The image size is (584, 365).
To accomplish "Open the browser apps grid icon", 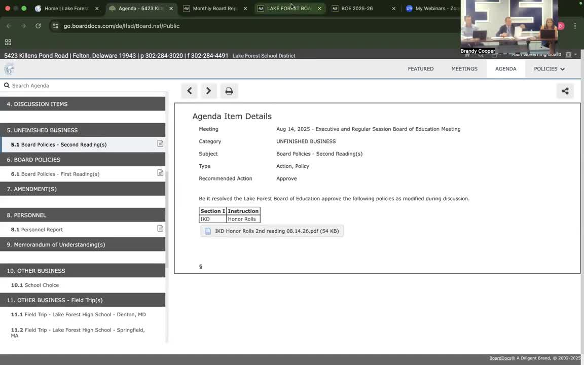I will [8, 42].
